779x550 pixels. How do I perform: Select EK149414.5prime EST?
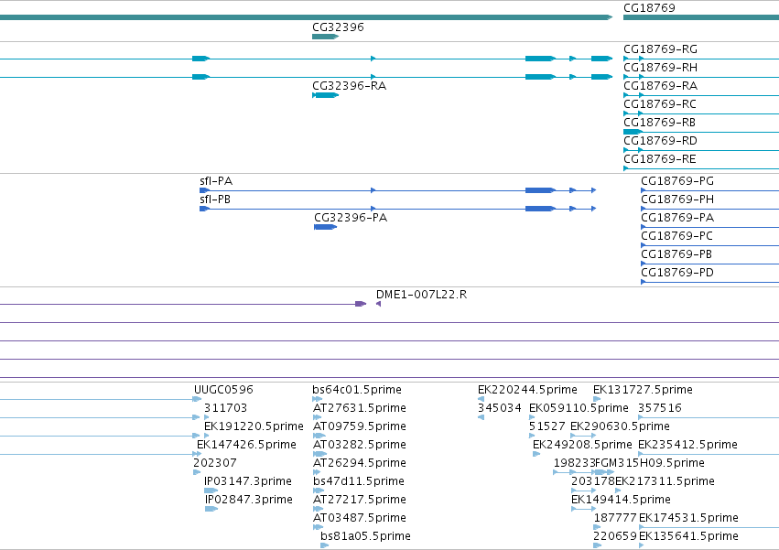coord(583,509)
